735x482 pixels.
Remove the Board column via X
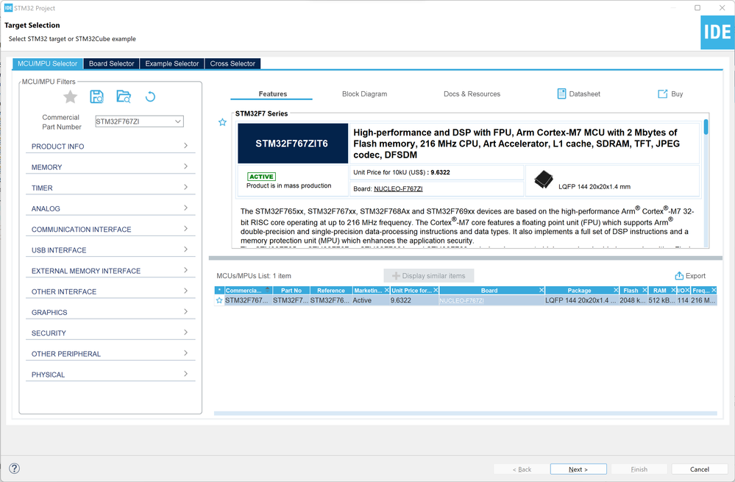click(542, 290)
